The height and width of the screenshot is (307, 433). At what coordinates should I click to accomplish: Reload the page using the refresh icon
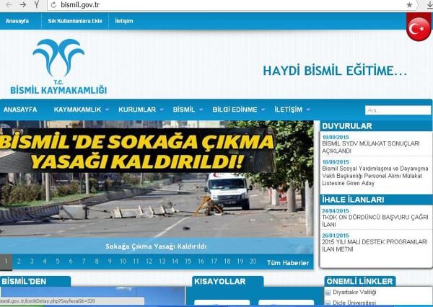coord(53,5)
